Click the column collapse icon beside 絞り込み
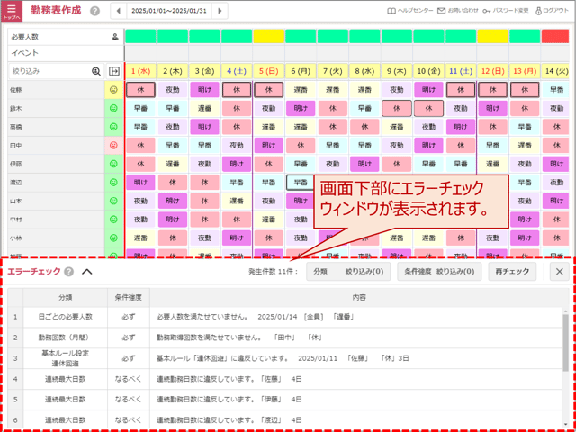Image resolution: width=576 pixels, height=432 pixels. click(114, 71)
